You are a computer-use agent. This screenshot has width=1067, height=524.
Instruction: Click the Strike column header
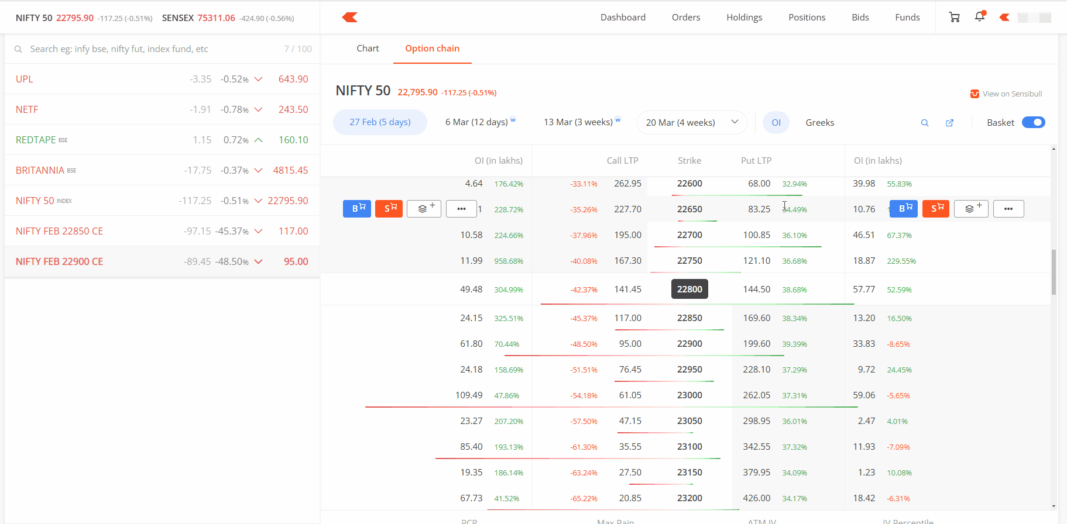(x=689, y=161)
